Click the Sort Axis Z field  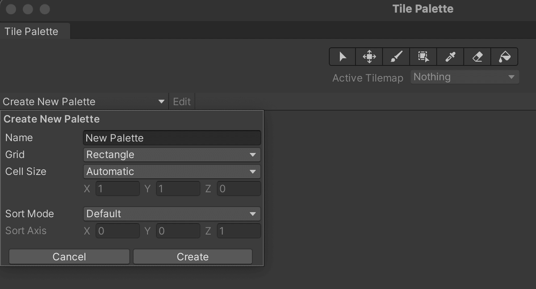pyautogui.click(x=239, y=231)
